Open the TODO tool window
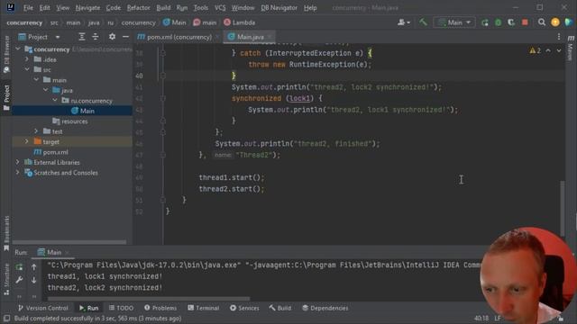This screenshot has height=324, width=577. pyautogui.click(x=121, y=308)
